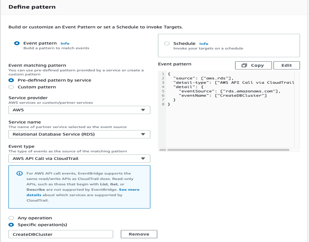Click line 5 in the JSON editor

[x=221, y=90]
